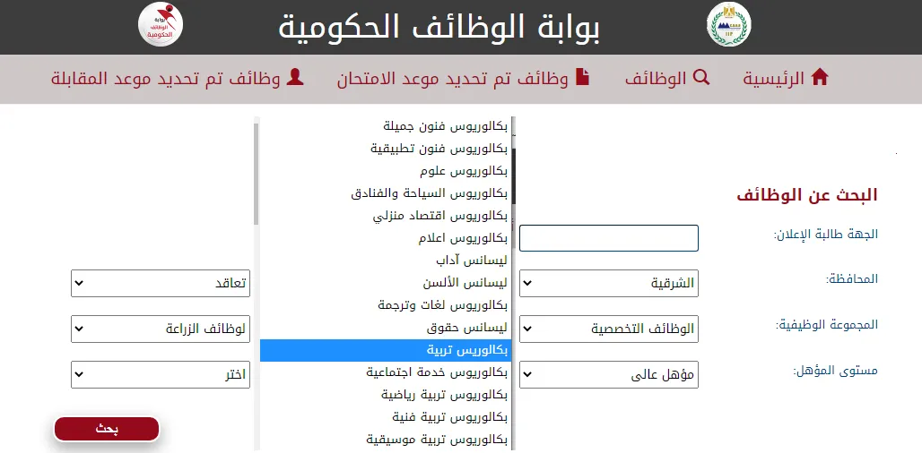Screen dimensions: 922x453
Task: Open وظائف تم تحديد موعد الامتحان page
Action: click(453, 79)
